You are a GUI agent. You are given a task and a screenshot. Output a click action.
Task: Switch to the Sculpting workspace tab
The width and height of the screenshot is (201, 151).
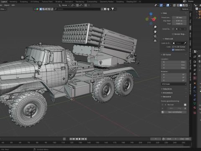(24, 2)
